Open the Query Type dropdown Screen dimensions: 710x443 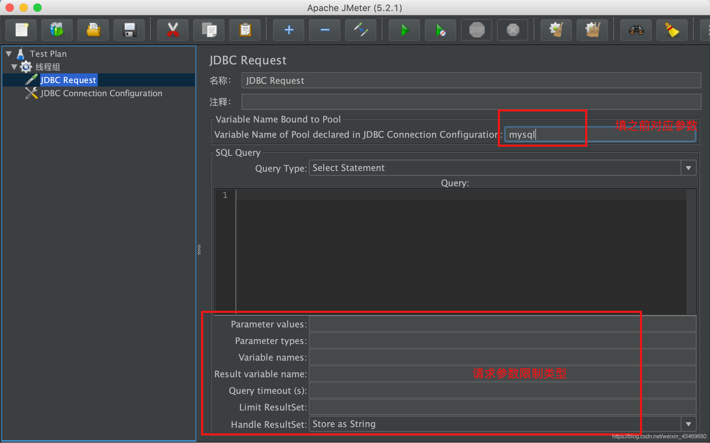click(688, 168)
